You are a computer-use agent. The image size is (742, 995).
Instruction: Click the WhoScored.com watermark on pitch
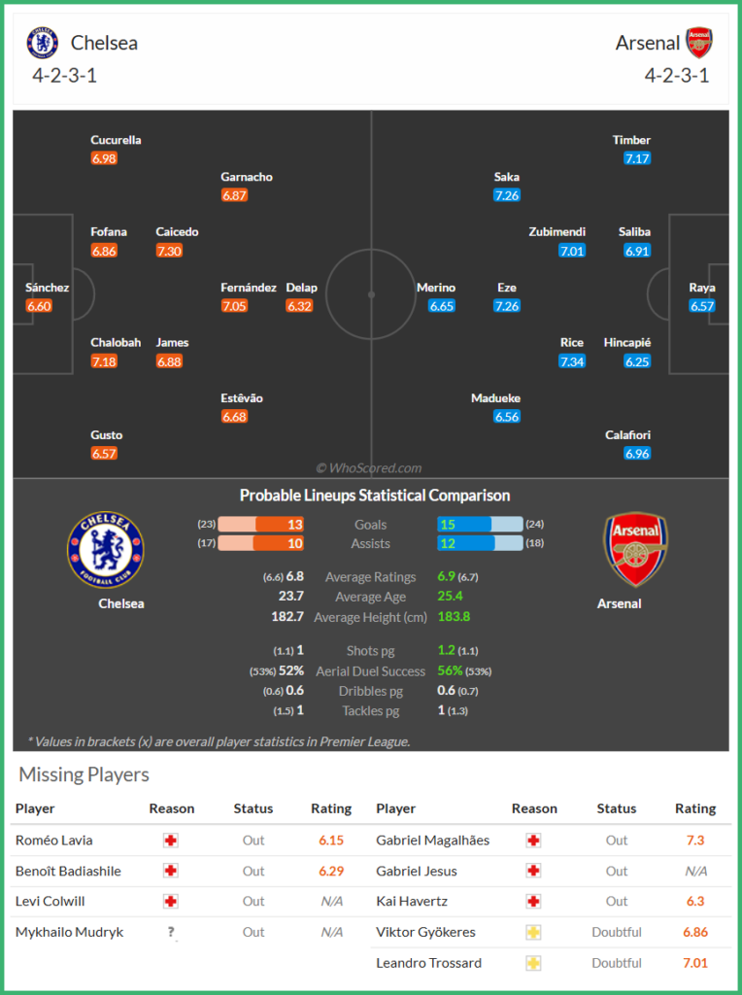coord(369,468)
